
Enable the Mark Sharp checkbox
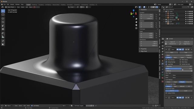click(180, 62)
